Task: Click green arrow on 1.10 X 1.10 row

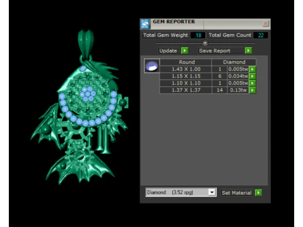Action: 252,83
